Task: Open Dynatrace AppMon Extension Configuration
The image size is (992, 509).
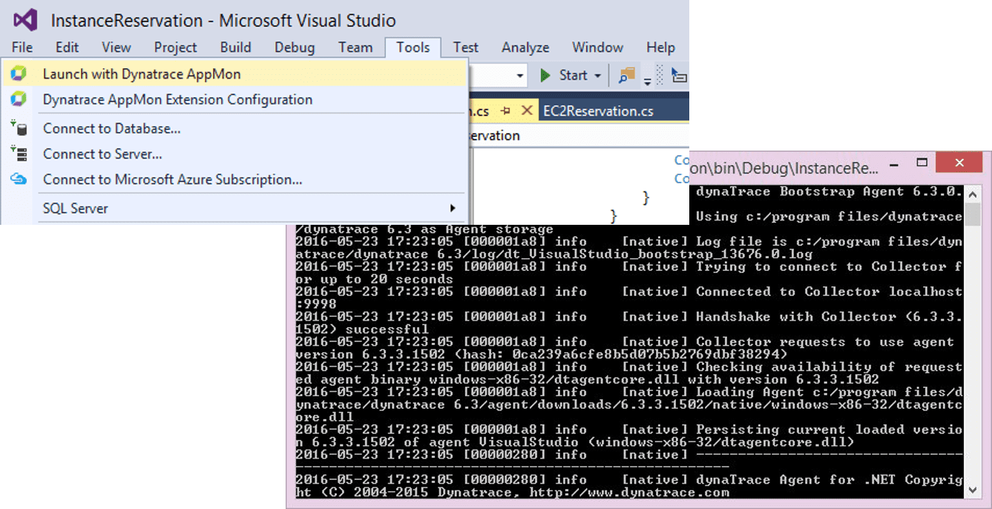Action: (x=234, y=99)
